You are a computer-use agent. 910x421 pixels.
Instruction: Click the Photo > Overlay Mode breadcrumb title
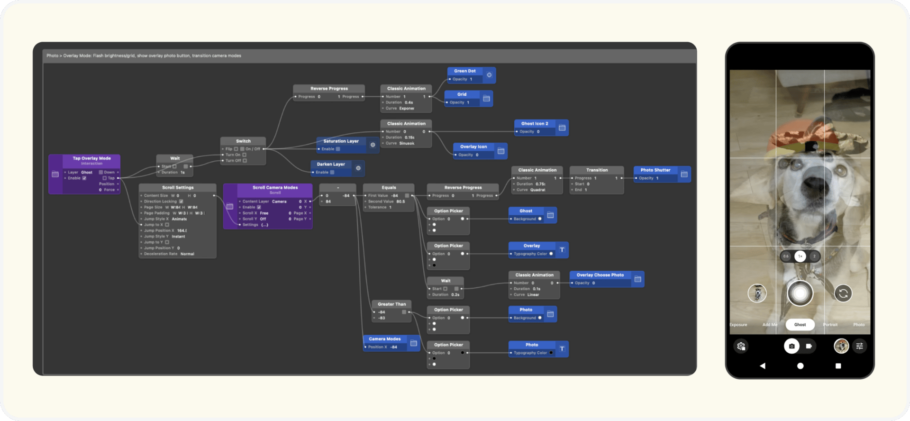pyautogui.click(x=144, y=55)
